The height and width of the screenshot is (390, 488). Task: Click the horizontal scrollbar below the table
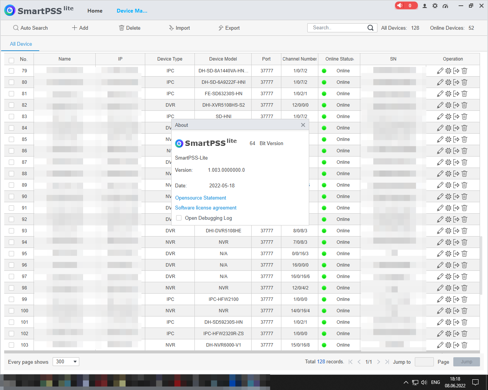coord(242,352)
